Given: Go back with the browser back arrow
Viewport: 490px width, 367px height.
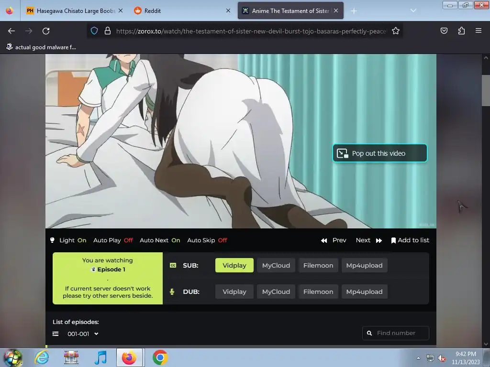Looking at the screenshot, I should (11, 31).
